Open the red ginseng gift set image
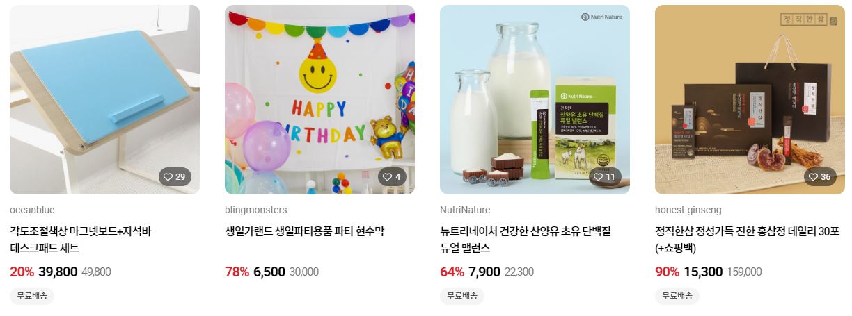Image resolution: width=852 pixels, height=316 pixels. point(750,99)
